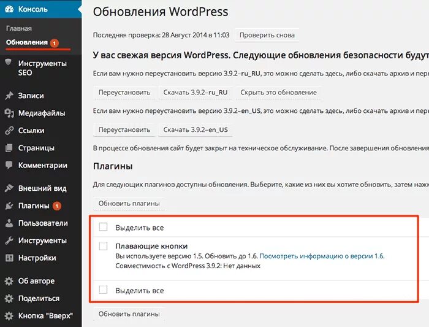Click the Обновления WordPress page heading

(x=161, y=12)
